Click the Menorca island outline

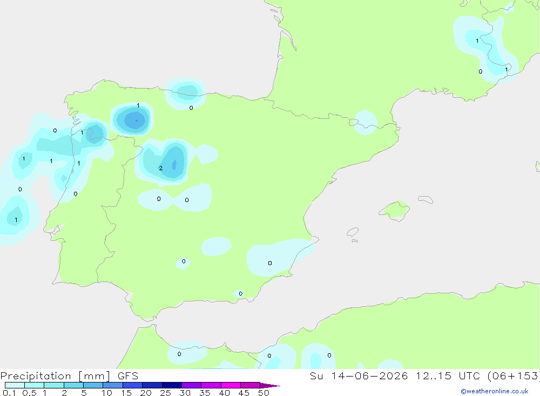[x=426, y=199]
